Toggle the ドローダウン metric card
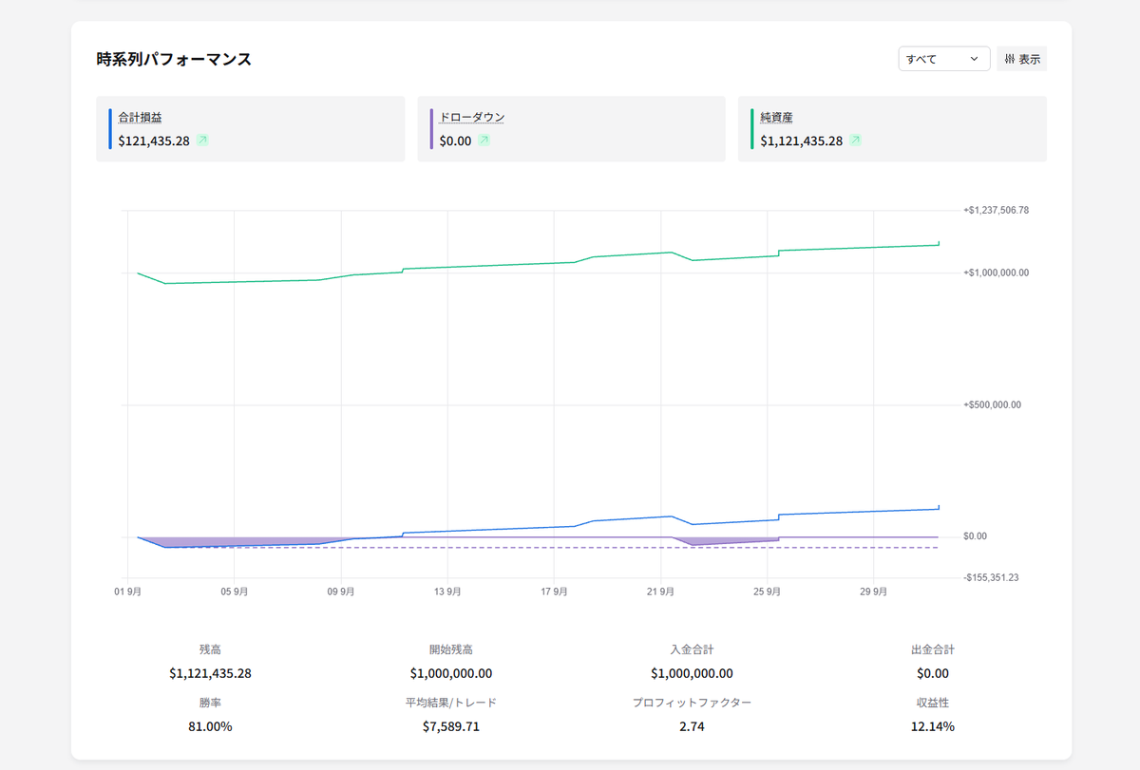This screenshot has height=770, width=1140. [571, 129]
